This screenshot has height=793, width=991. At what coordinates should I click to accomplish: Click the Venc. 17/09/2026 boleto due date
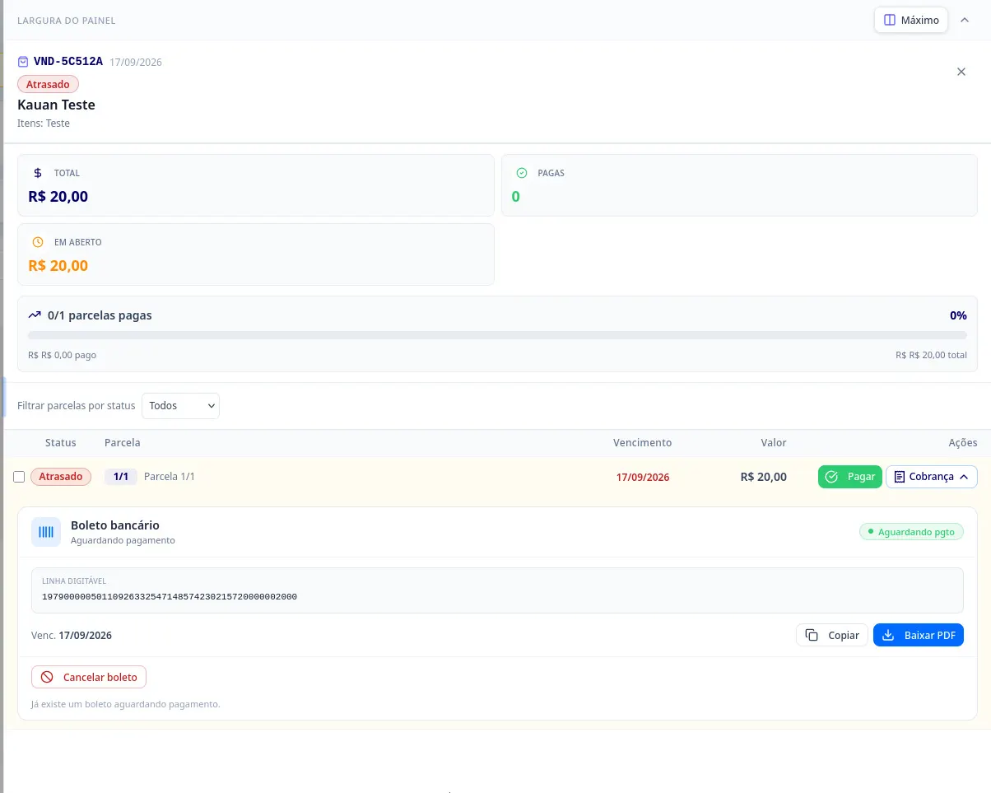pos(72,635)
